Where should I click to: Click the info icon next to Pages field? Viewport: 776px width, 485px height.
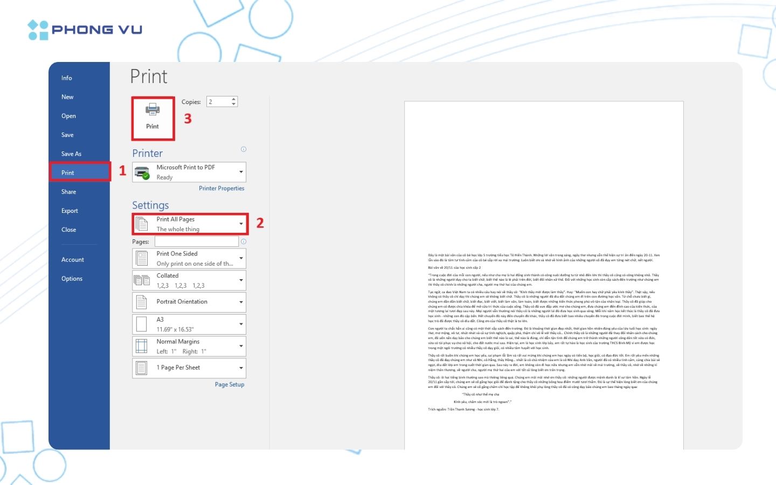click(x=244, y=241)
